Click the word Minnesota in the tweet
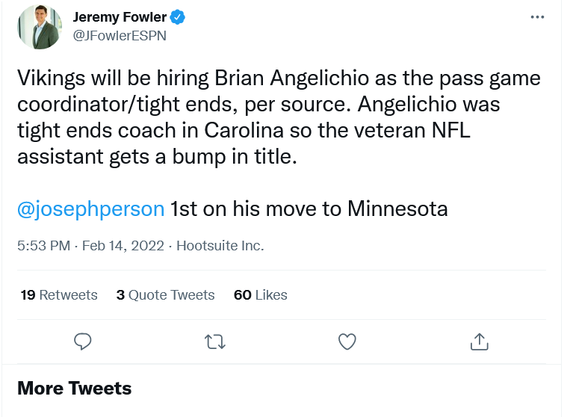This screenshot has width=579, height=417. [x=397, y=208]
